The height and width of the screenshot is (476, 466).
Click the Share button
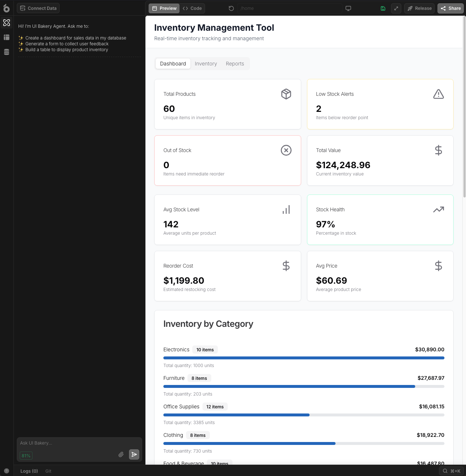(451, 8)
